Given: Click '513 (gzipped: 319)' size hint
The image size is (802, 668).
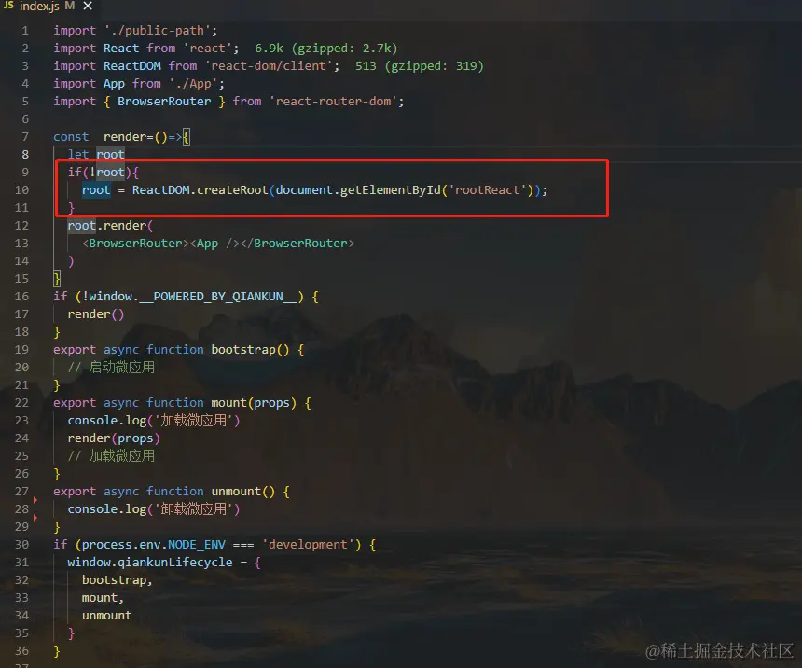Looking at the screenshot, I should pos(420,66).
